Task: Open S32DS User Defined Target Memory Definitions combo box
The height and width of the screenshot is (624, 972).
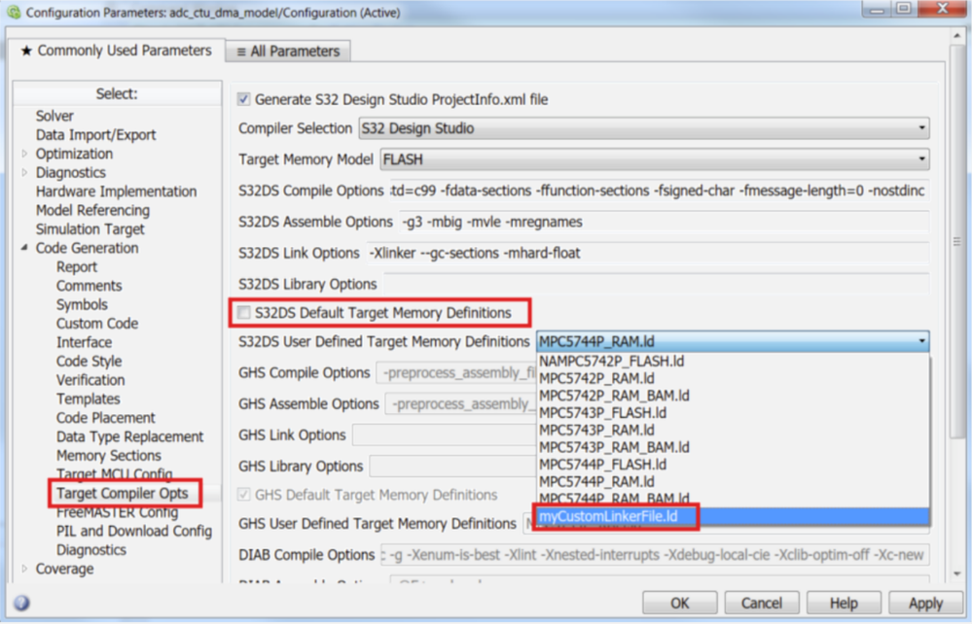Action: pos(733,341)
